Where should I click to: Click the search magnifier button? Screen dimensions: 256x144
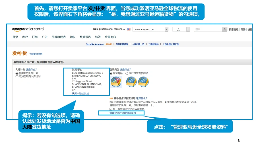pyautogui.click(x=225, y=29)
